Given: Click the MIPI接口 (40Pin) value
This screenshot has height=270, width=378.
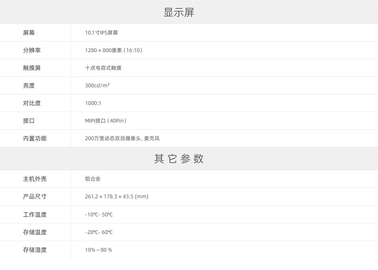Looking at the screenshot, I should [x=106, y=121].
